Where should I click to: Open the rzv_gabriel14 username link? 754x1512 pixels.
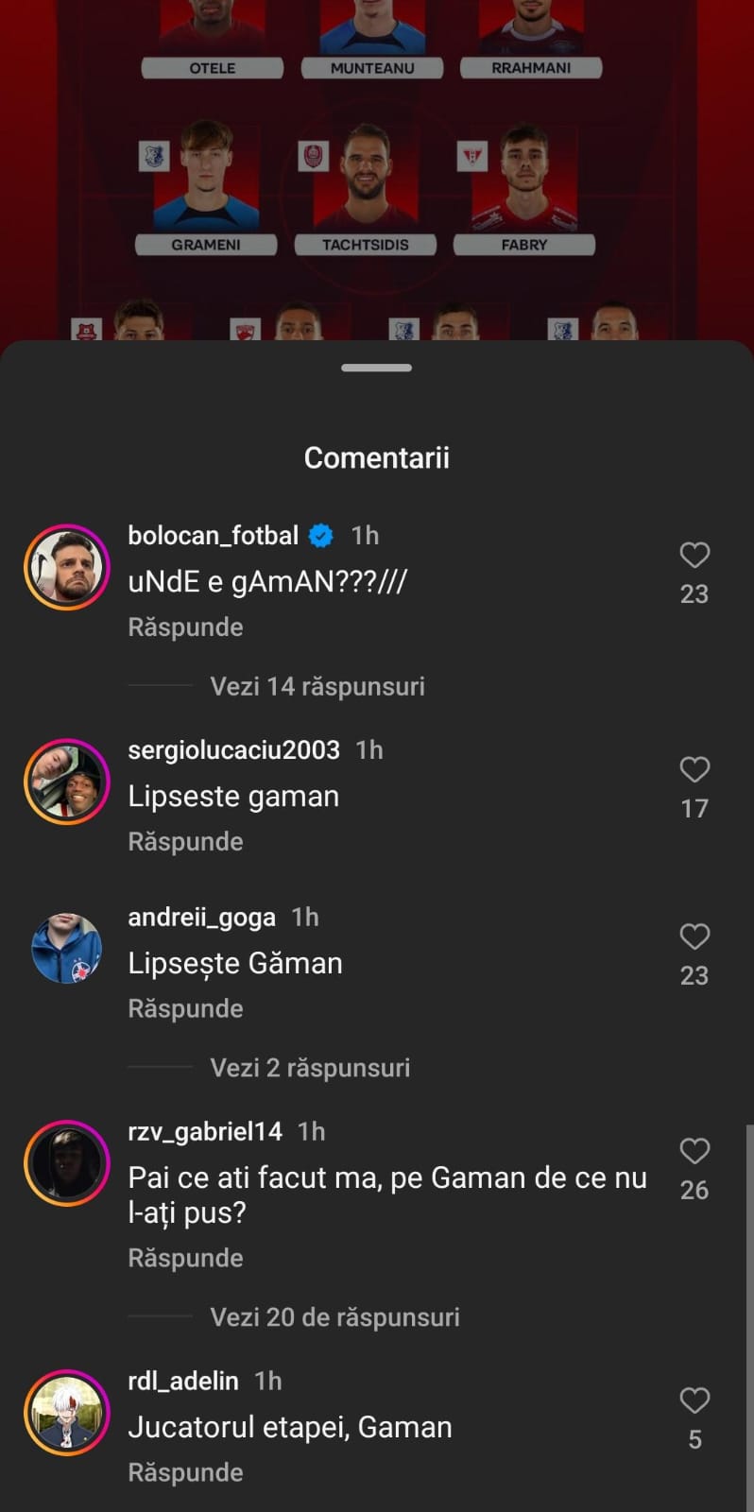click(205, 1131)
